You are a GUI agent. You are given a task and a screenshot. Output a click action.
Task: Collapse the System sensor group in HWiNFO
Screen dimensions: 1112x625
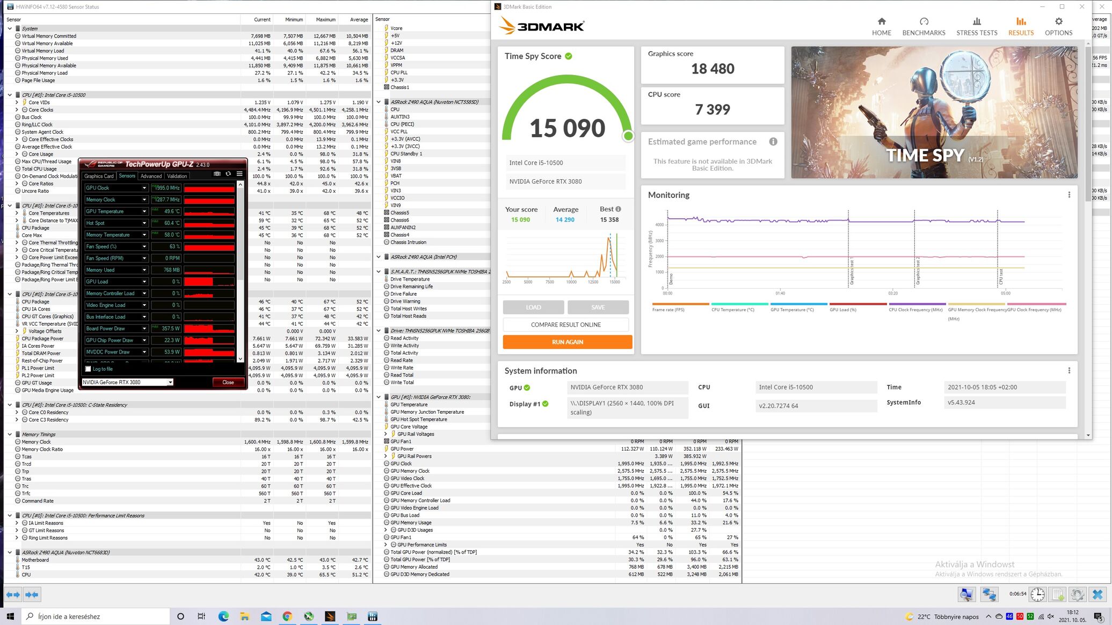pos(10,28)
